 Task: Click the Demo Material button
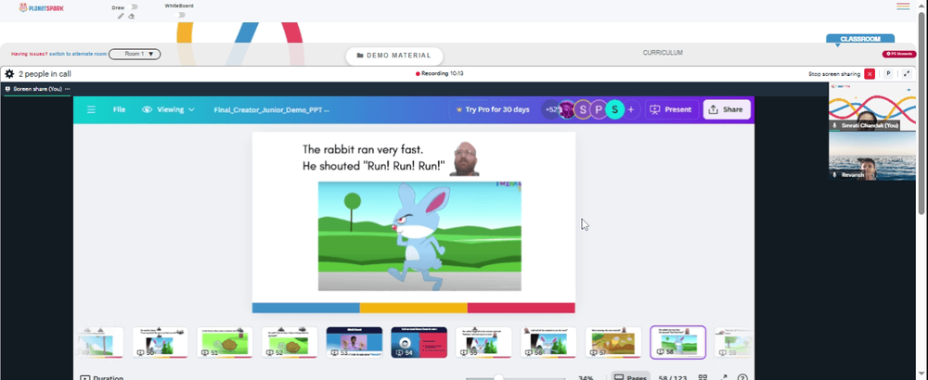click(x=394, y=56)
